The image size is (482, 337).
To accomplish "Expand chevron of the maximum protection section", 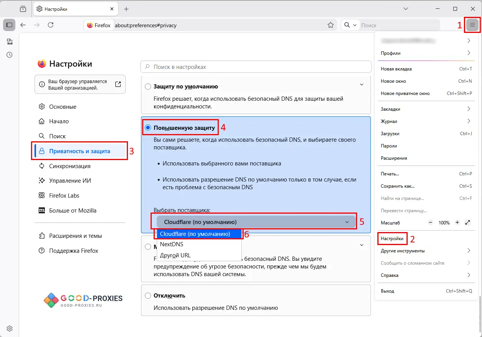I will (x=361, y=245).
